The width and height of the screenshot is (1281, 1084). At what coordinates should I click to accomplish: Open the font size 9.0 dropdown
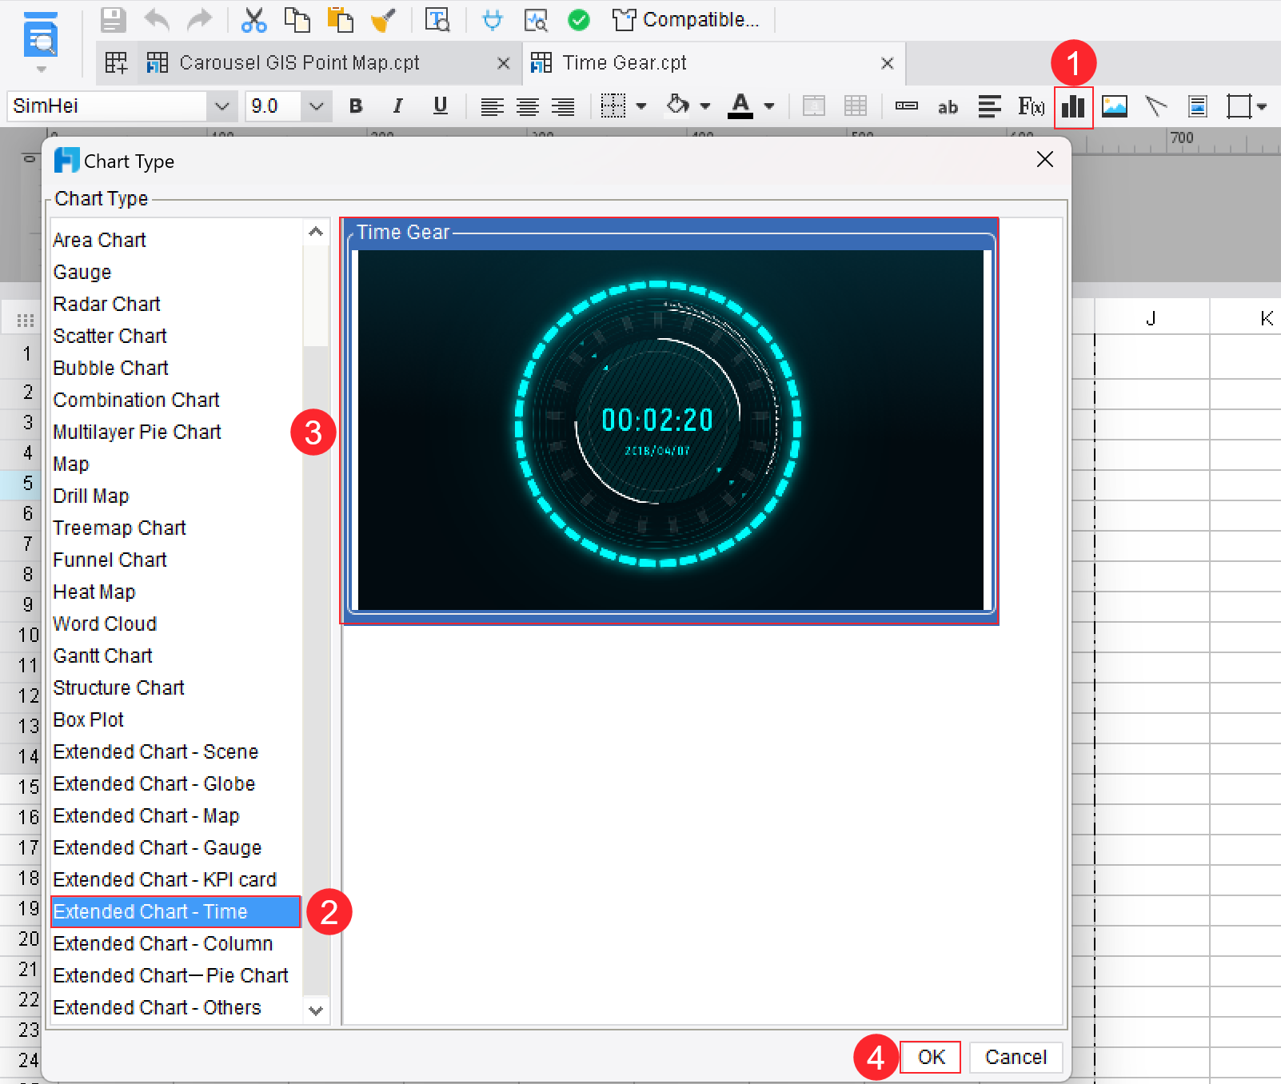tap(317, 106)
